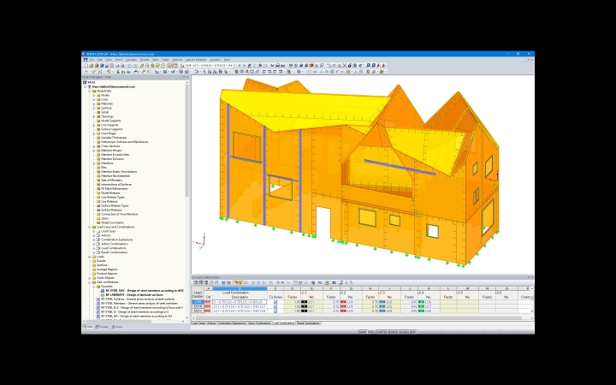
Task: Open the View menu
Action: 109,60
